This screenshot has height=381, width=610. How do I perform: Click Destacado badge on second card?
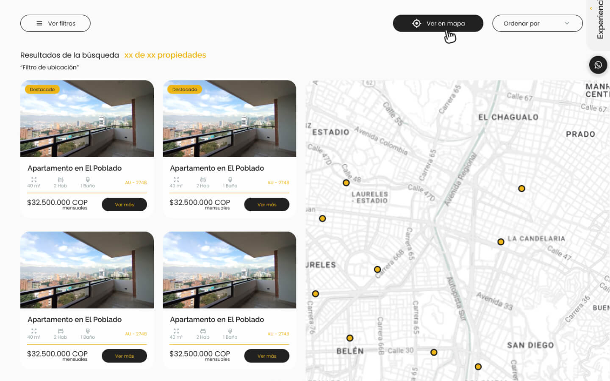pos(185,89)
